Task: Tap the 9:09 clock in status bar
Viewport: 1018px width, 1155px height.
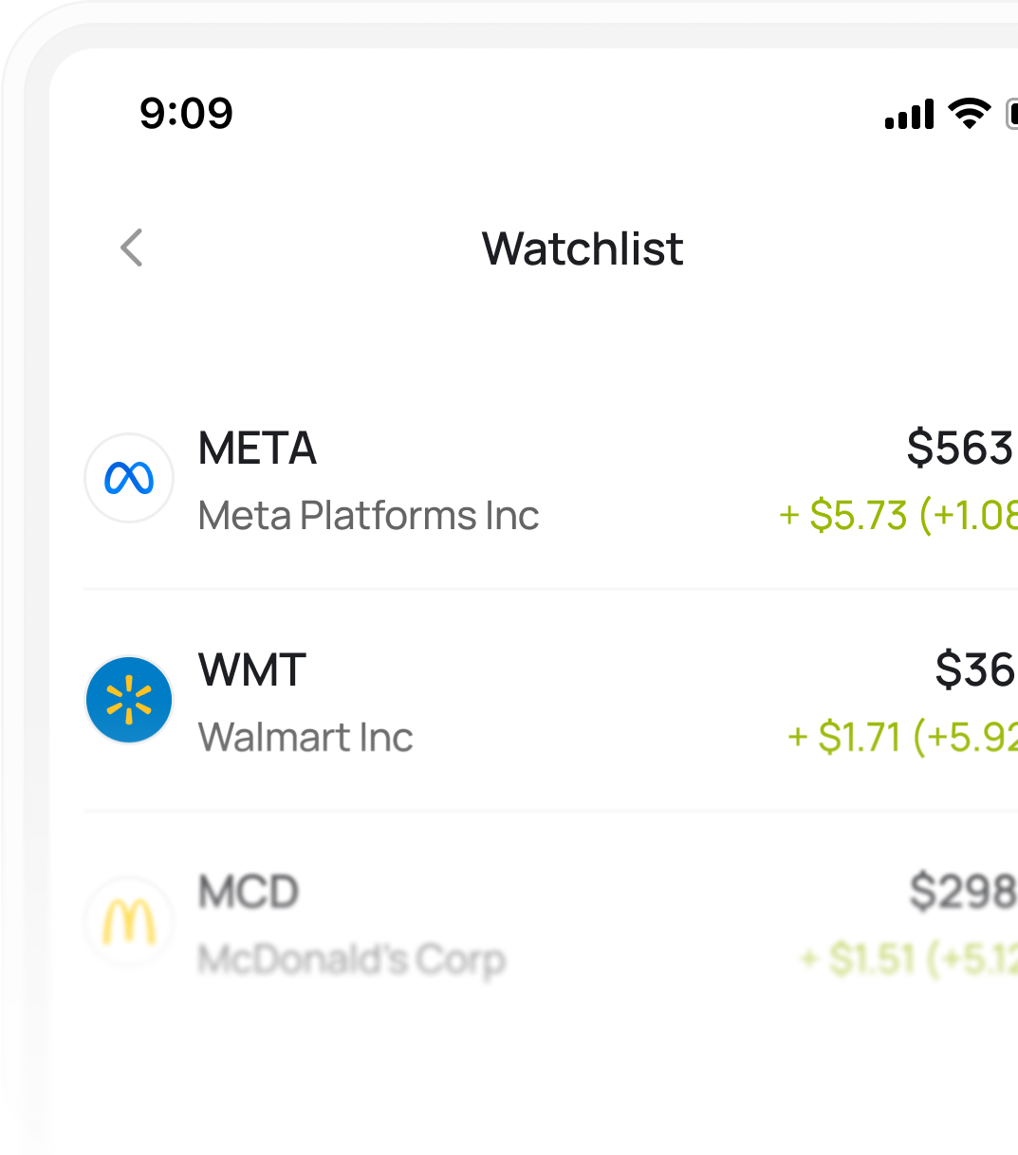Action: pos(186,114)
